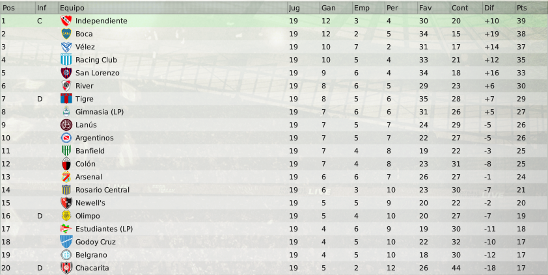Click the Fav column header
The image size is (548, 275).
(x=433, y=8)
